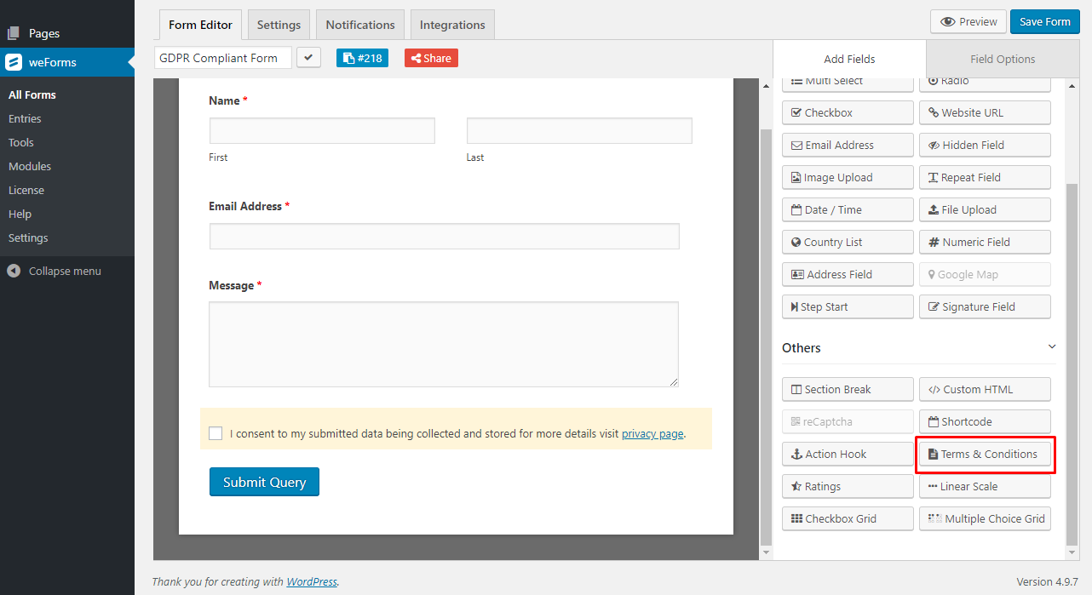1092x595 pixels.
Task: Open the Field Options tab
Action: (1003, 59)
